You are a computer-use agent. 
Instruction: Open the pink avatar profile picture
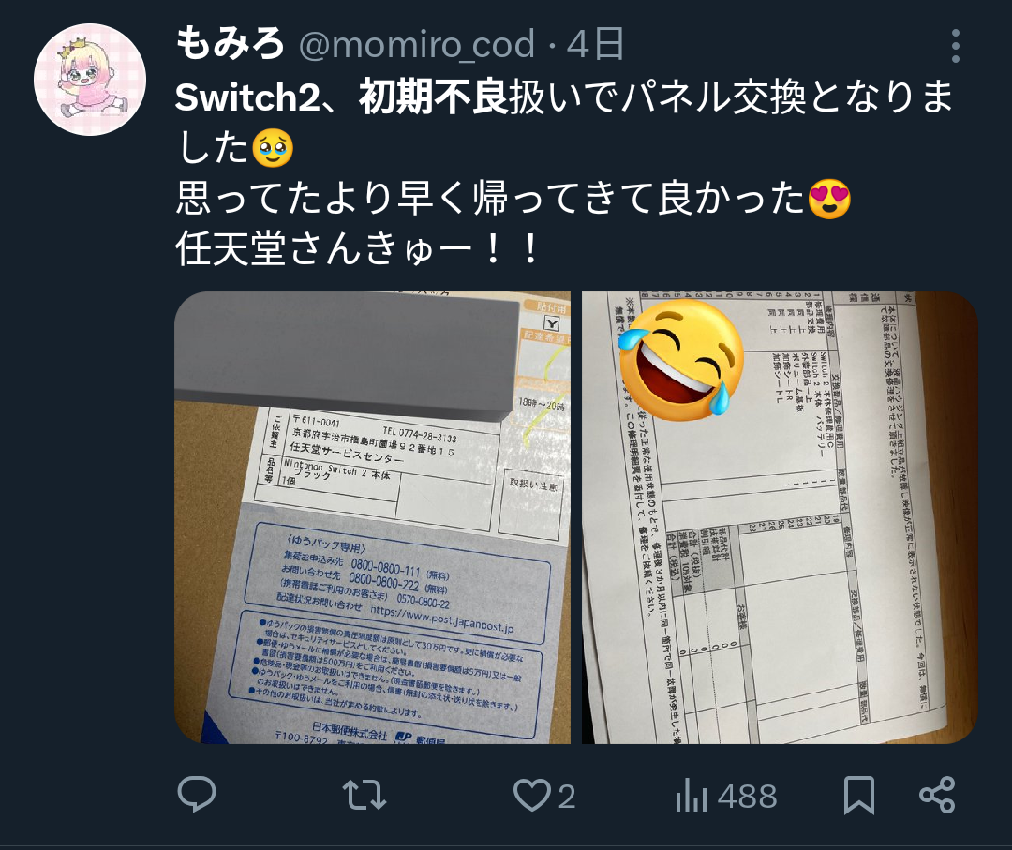[x=90, y=80]
